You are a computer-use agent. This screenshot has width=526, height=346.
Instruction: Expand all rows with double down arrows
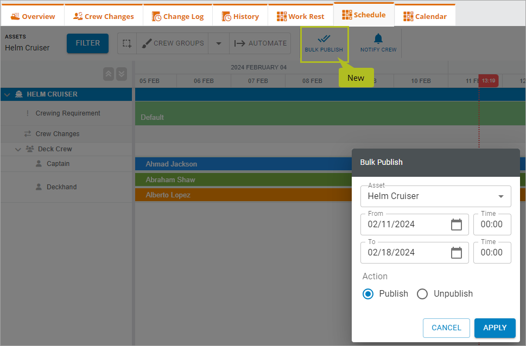point(122,74)
